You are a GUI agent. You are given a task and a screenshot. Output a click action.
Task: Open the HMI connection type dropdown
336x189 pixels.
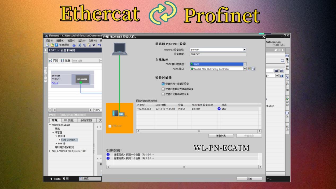coord(101,61)
